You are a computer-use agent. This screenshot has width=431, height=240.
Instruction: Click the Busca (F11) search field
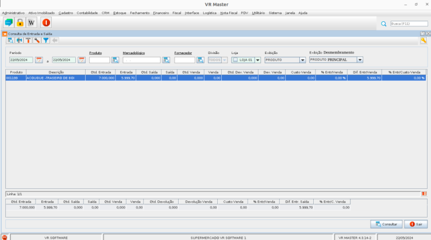409,24
